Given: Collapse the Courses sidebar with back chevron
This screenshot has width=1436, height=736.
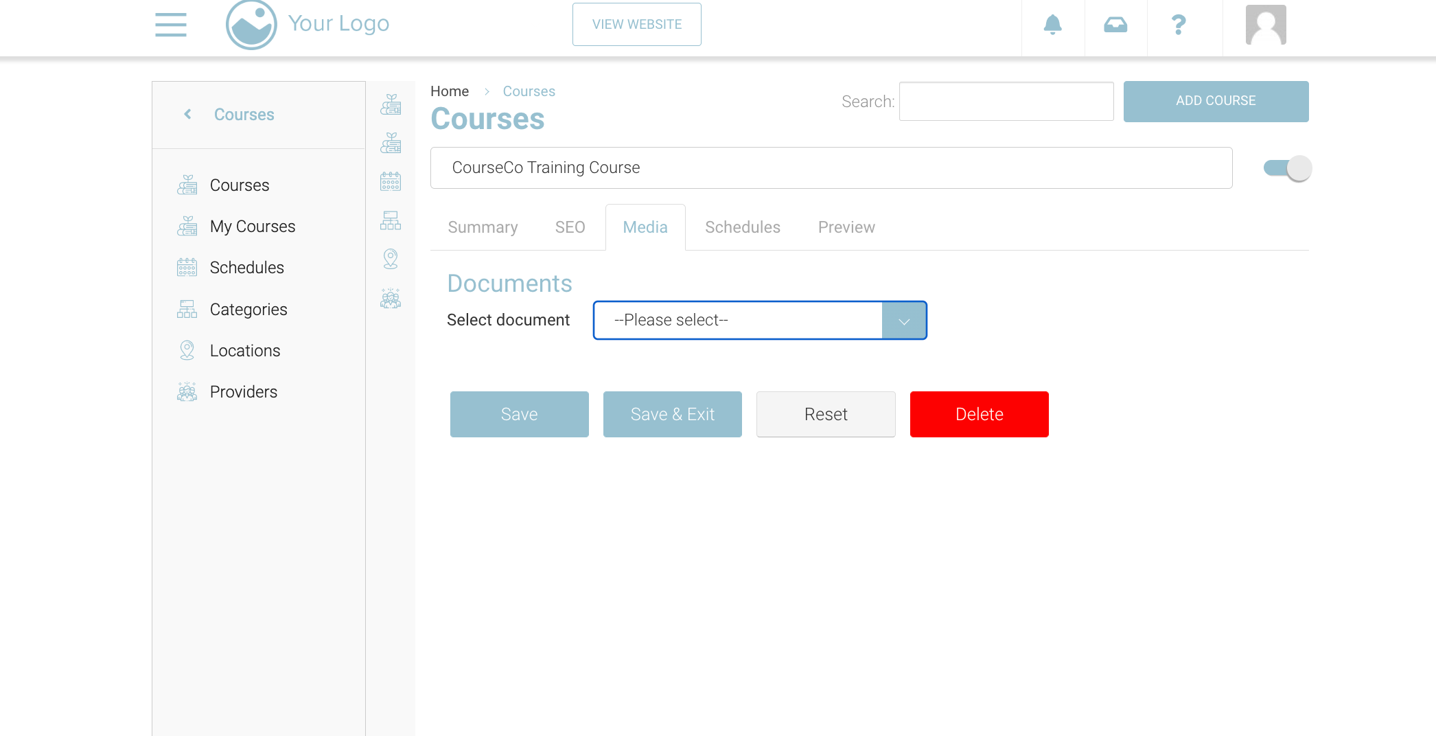Looking at the screenshot, I should coord(187,115).
